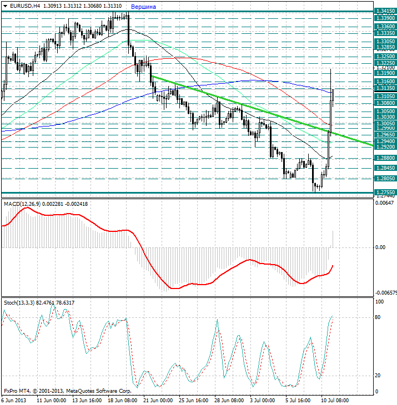Click the Stochastic 80 level marker
This screenshot has height=405, width=397.
pos(378,317)
